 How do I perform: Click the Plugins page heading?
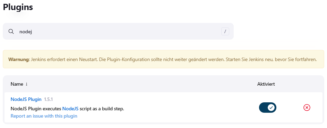coord(18,7)
